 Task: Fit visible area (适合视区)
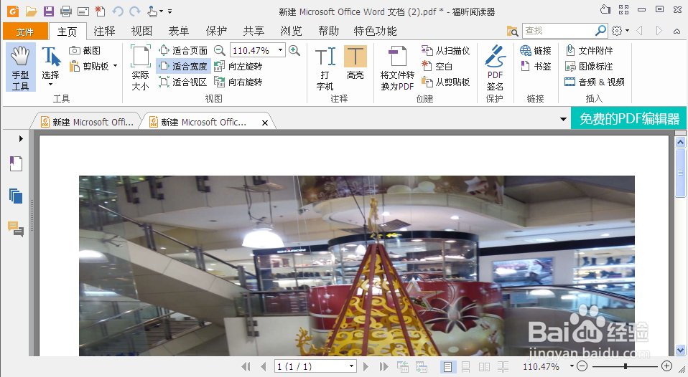point(183,82)
